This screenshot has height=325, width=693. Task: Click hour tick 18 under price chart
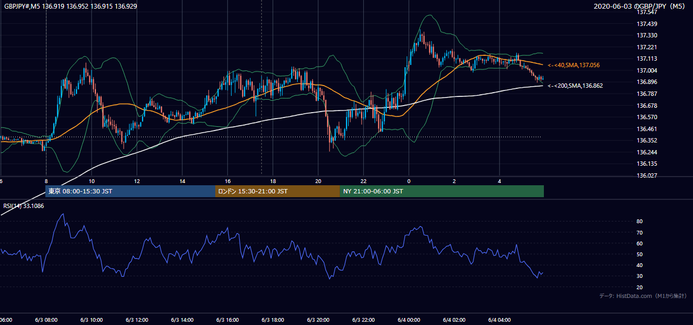click(273, 181)
